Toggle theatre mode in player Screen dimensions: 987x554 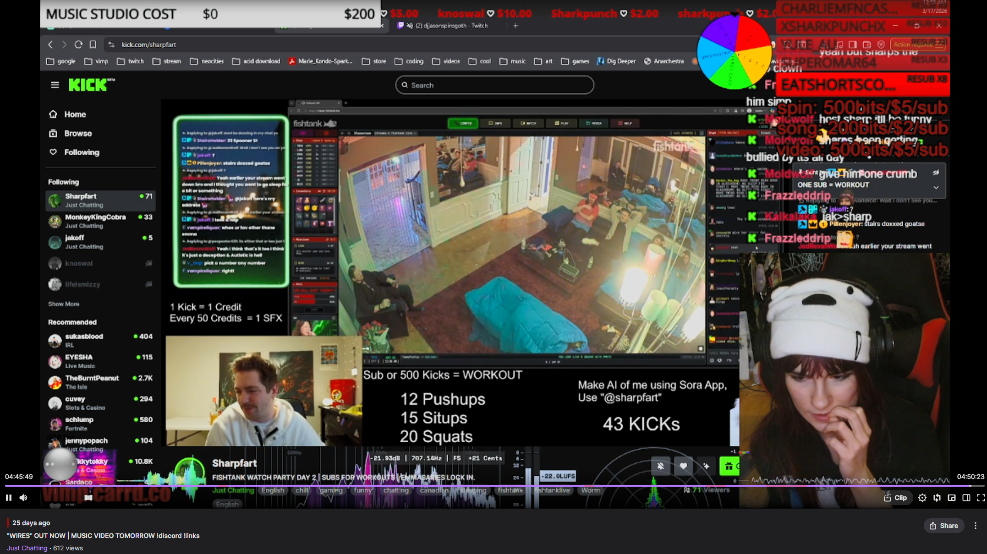click(966, 498)
